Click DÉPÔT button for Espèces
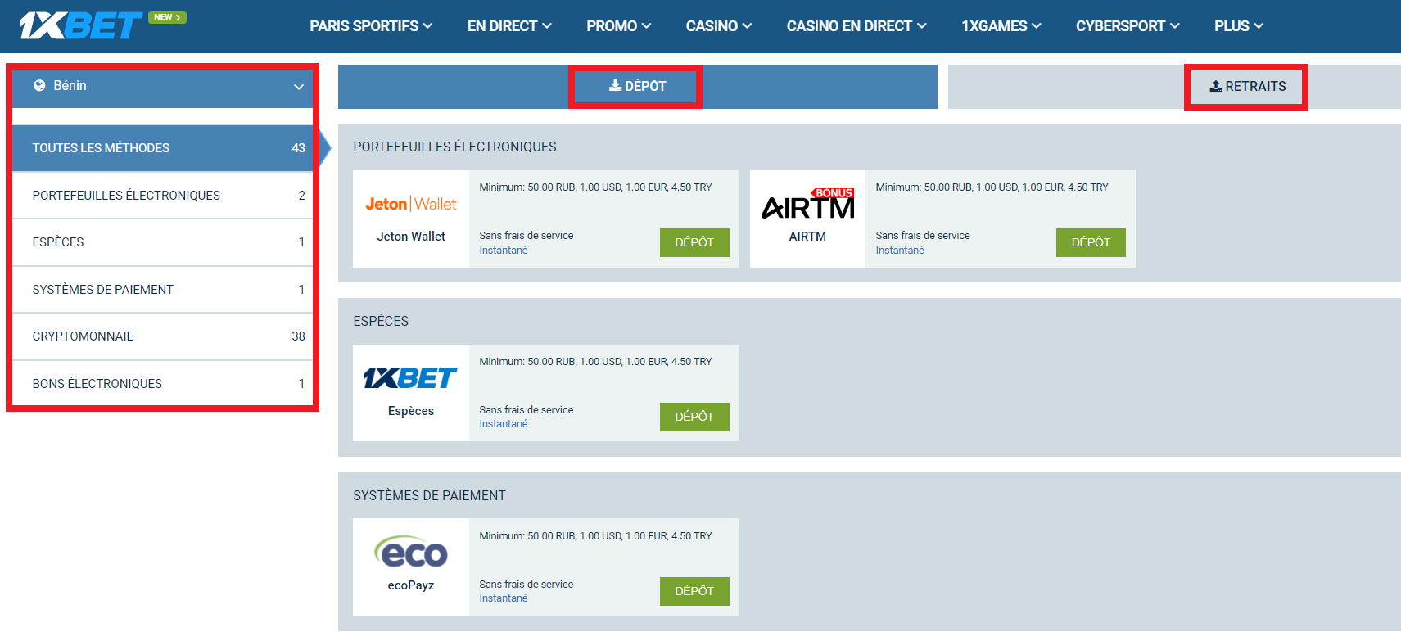The image size is (1401, 632). point(694,417)
